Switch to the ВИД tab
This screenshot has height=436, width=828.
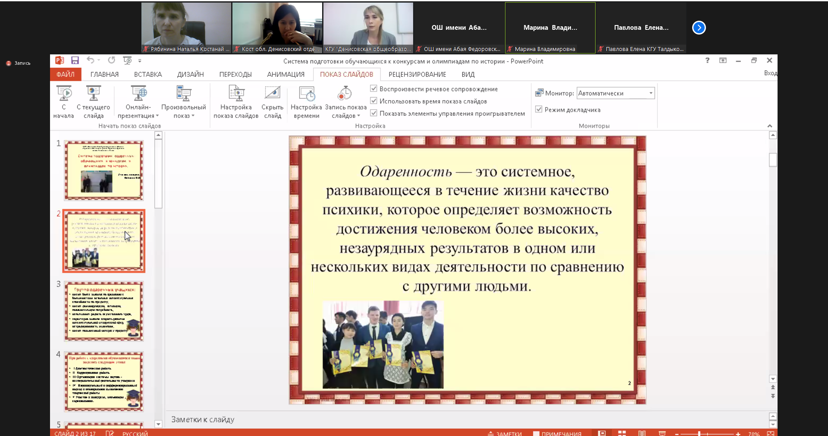click(468, 74)
